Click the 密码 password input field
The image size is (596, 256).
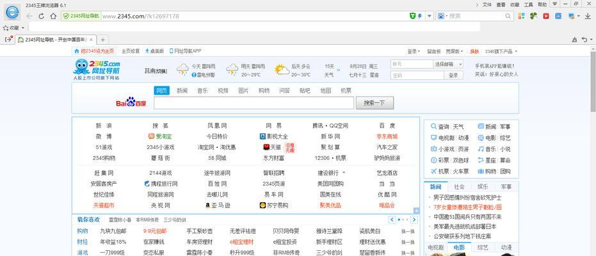tap(417, 76)
